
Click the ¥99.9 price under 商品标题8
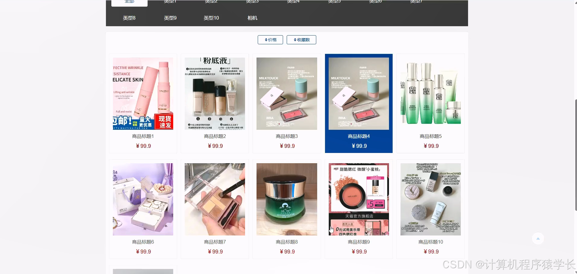287,252
